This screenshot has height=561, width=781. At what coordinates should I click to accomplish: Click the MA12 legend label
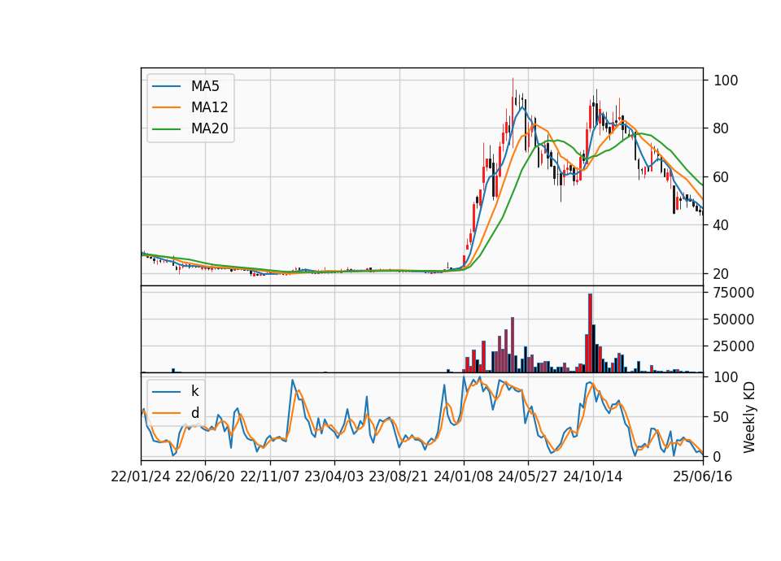pyautogui.click(x=209, y=107)
